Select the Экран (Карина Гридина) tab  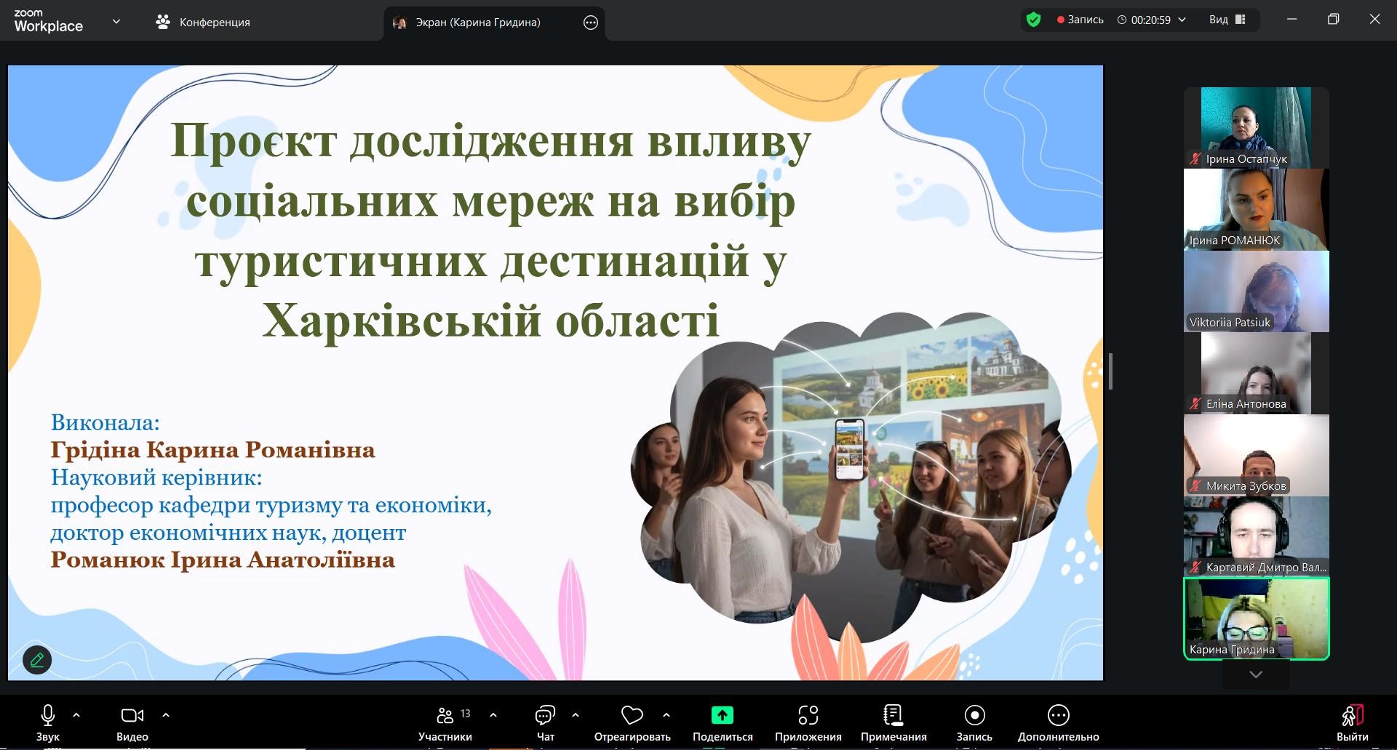point(477,23)
